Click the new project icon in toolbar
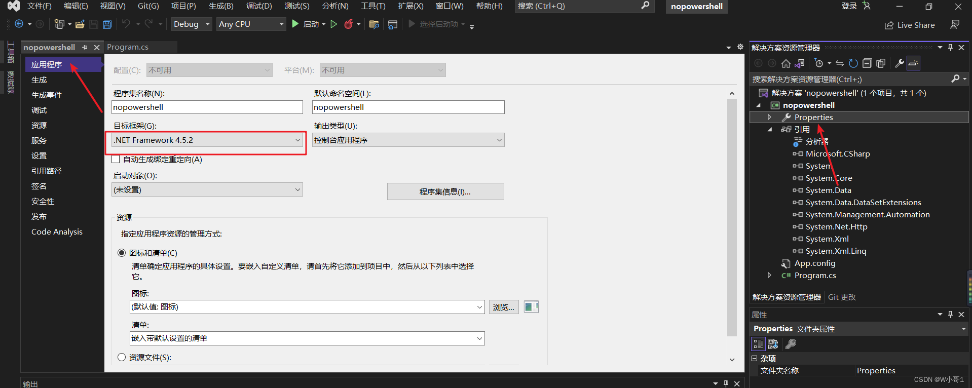 pyautogui.click(x=59, y=24)
